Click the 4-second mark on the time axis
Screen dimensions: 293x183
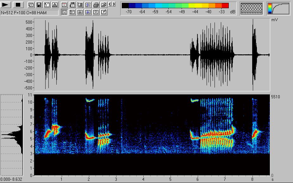pyautogui.click(x=143, y=179)
